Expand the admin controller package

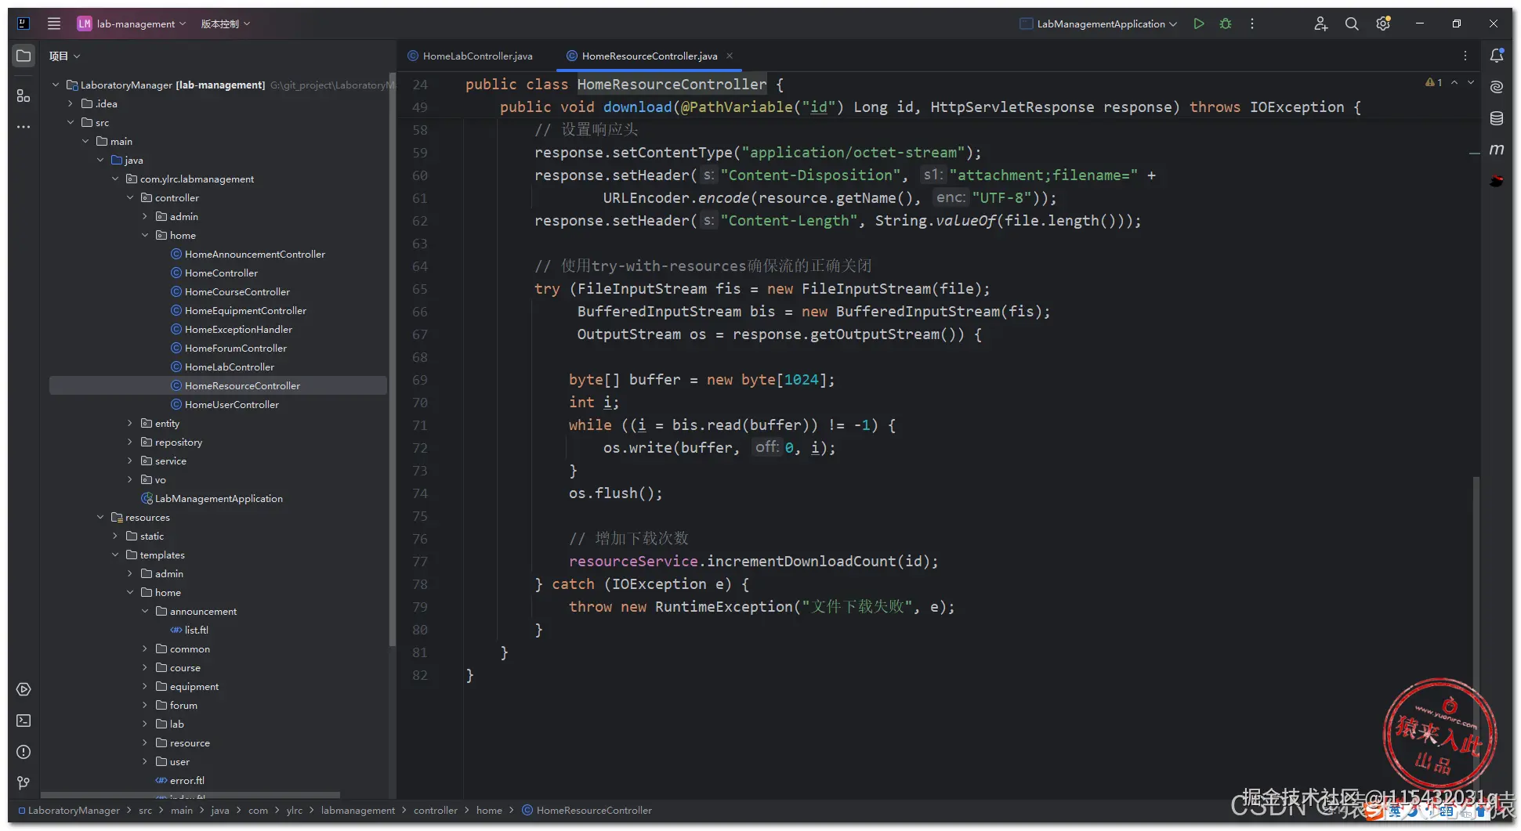[x=145, y=216]
